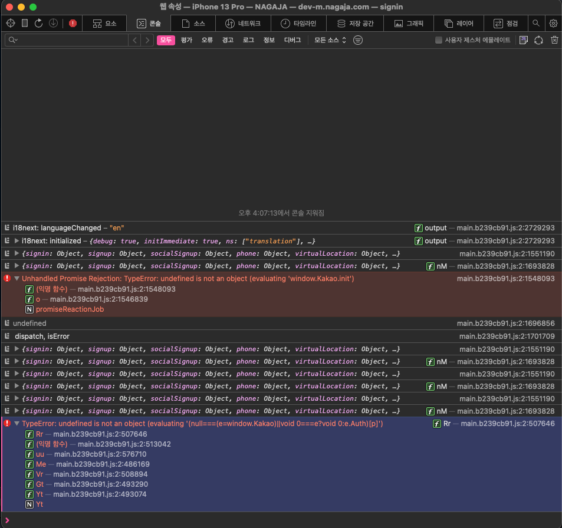This screenshot has height=528, width=562.
Task: Activate the element selection crosshair tool
Action: [11, 24]
